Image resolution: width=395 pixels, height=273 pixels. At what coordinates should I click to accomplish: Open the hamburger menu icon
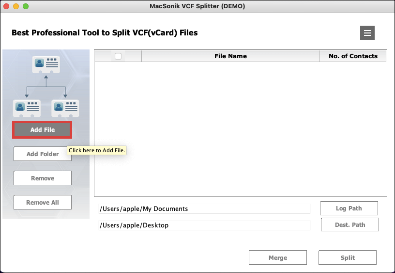click(367, 33)
